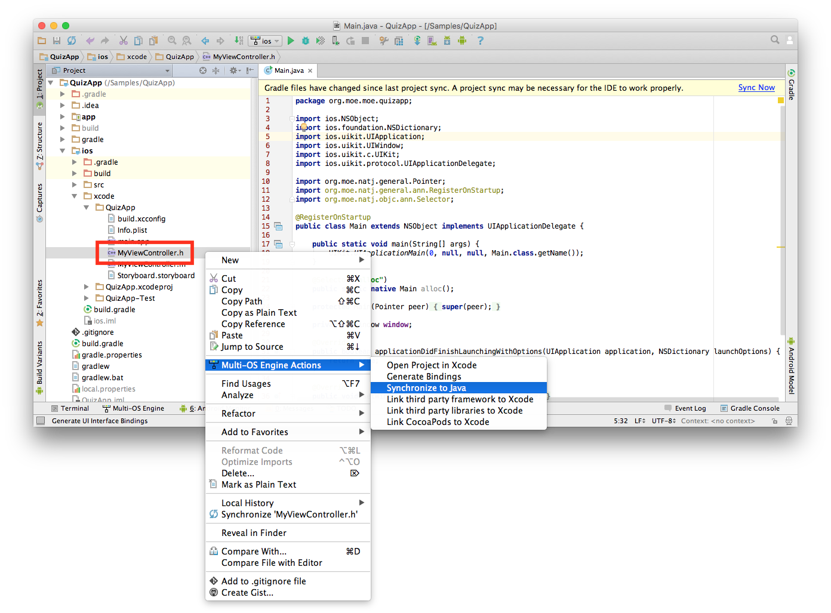Open the AVD Manager icon

pos(432,41)
